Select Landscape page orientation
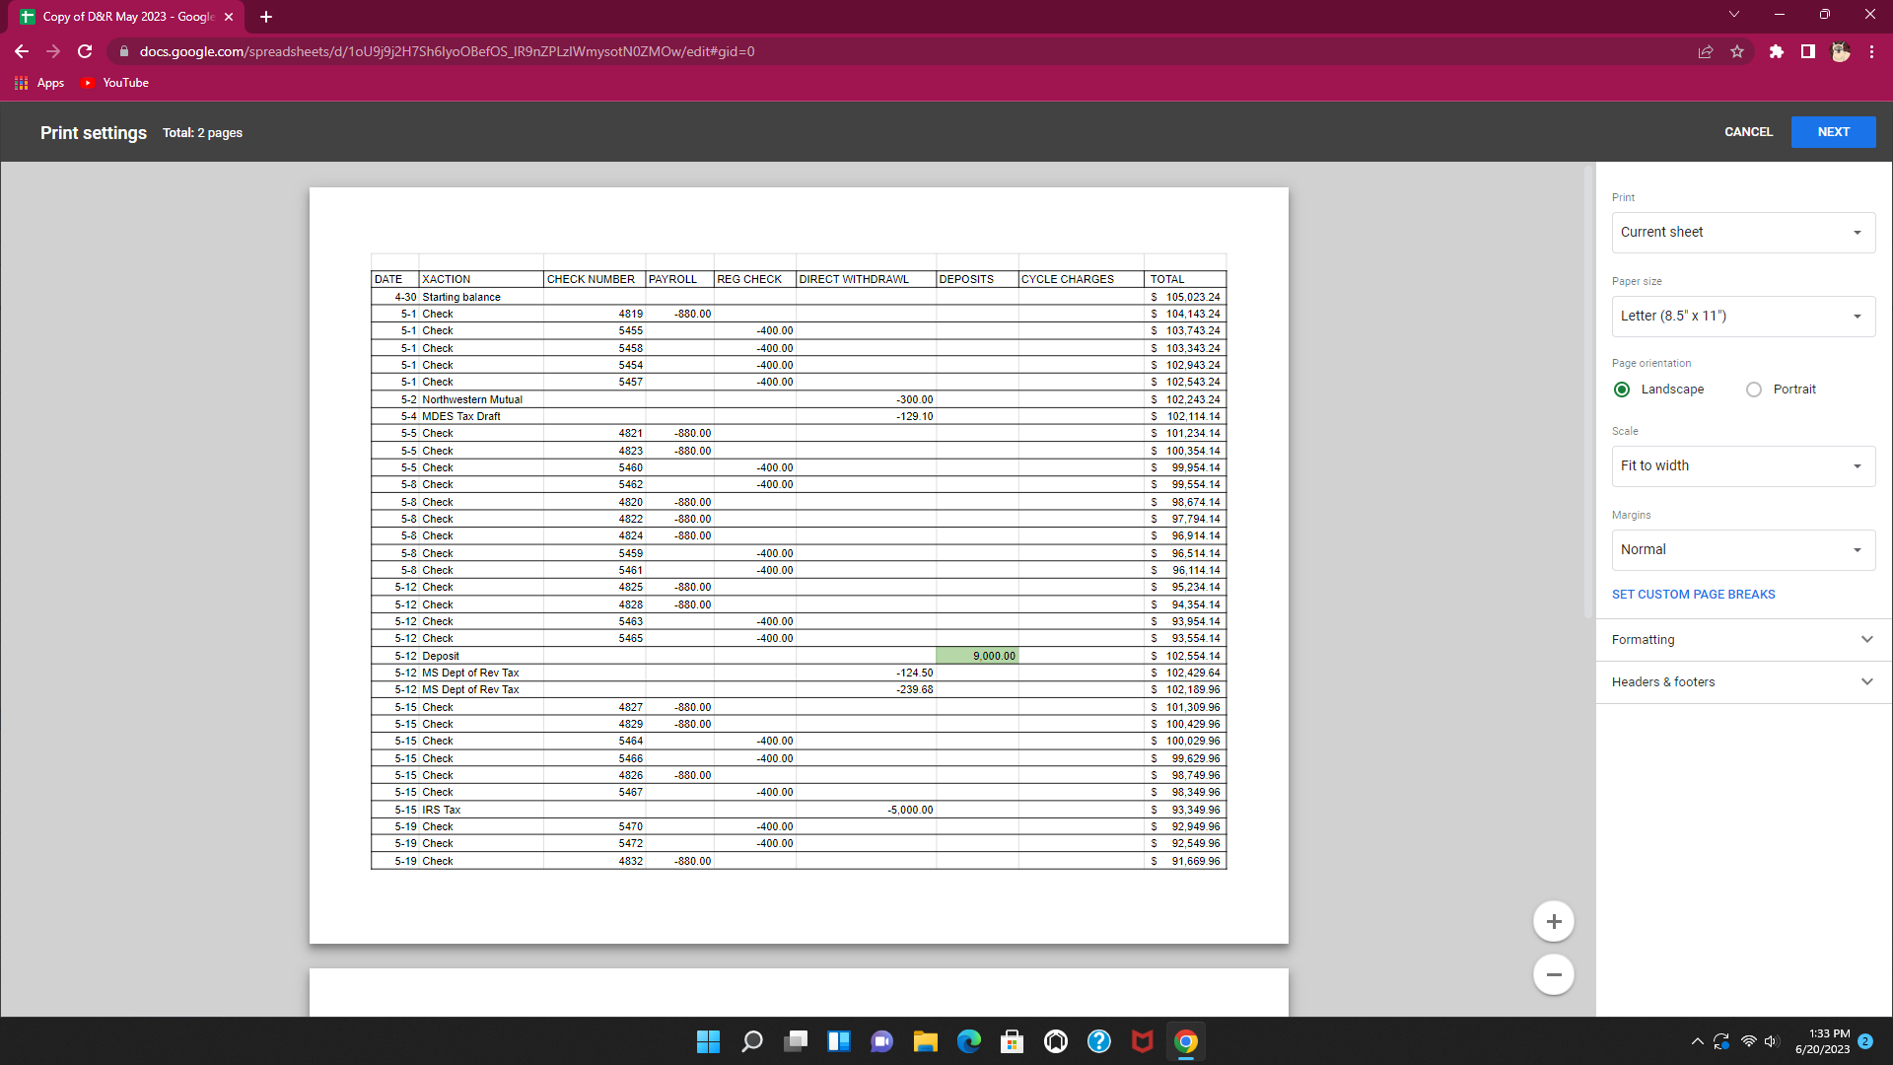This screenshot has width=1893, height=1065. (1622, 390)
